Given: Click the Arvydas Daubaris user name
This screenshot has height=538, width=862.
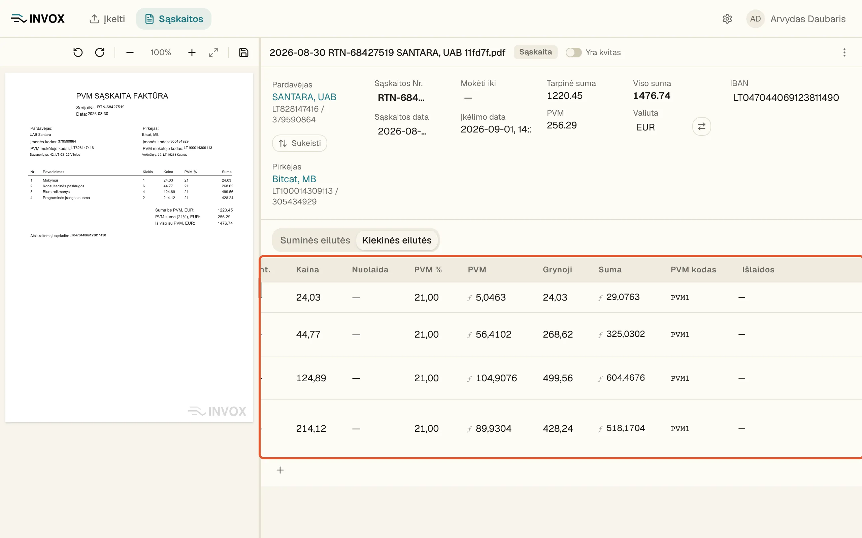Looking at the screenshot, I should 808,19.
